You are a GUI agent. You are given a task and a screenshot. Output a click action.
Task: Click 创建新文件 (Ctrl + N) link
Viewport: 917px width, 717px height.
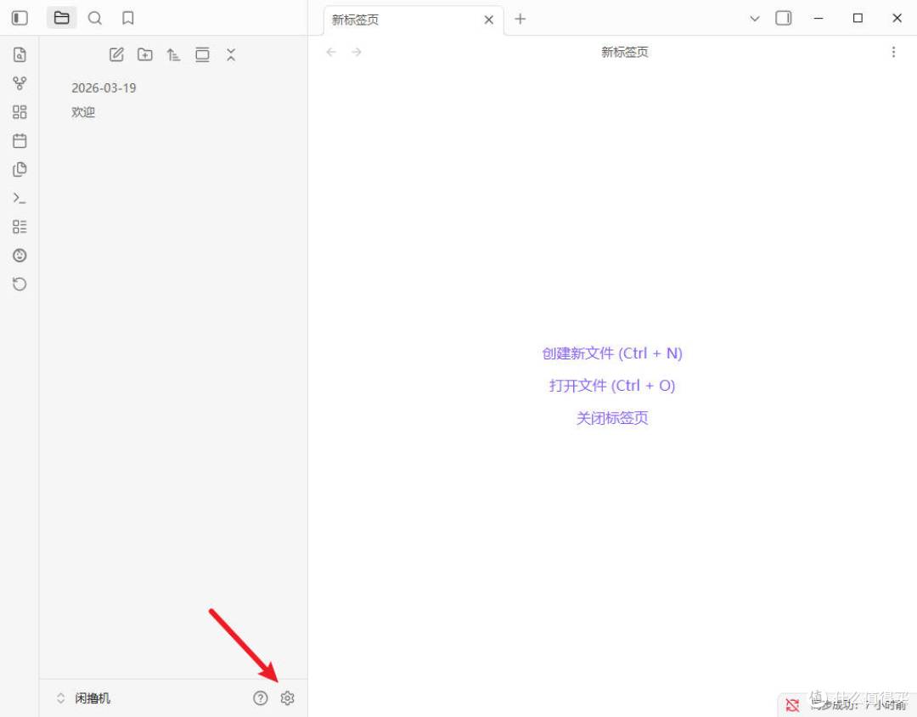point(612,353)
